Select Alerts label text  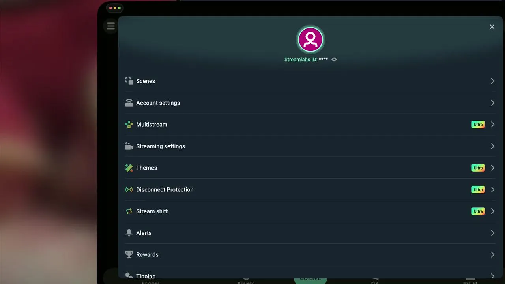click(x=144, y=233)
